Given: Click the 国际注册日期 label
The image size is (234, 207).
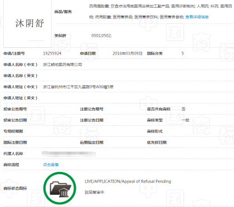Looking at the screenshot, I should tap(15, 142).
